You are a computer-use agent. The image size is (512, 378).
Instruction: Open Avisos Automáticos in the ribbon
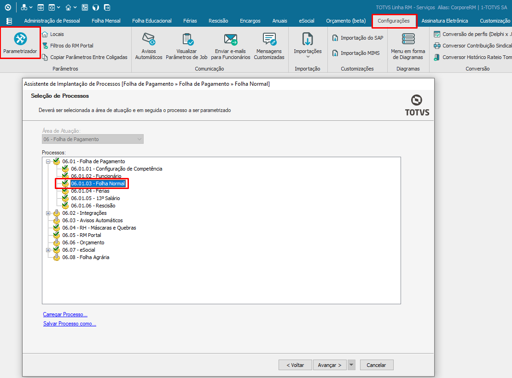pyautogui.click(x=149, y=46)
